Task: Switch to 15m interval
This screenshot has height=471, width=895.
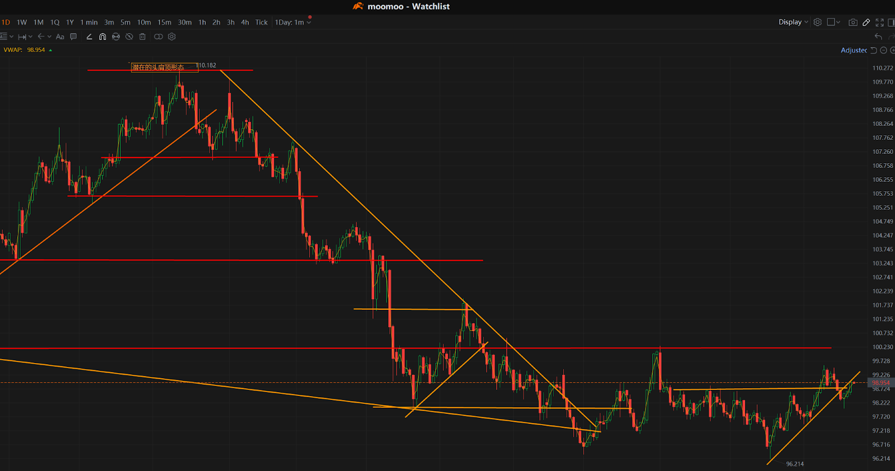Action: [164, 22]
